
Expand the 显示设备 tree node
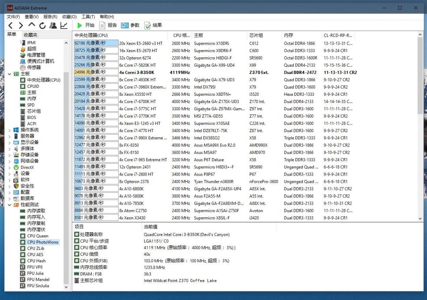point(9,142)
